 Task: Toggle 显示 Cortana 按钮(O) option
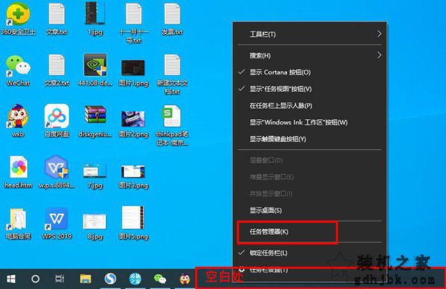309,72
